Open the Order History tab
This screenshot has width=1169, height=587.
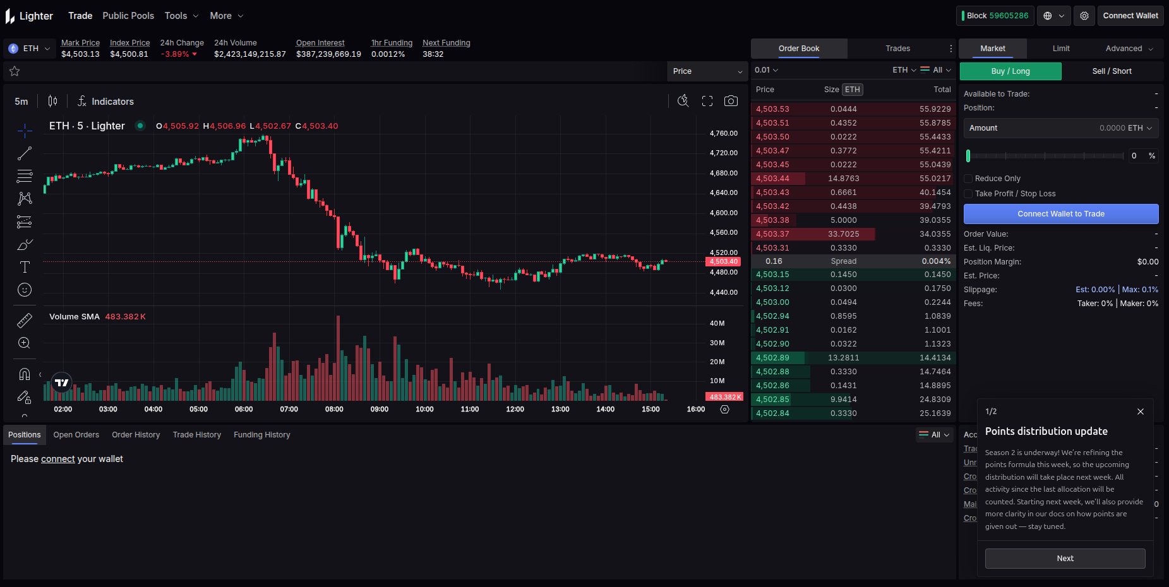coord(136,435)
